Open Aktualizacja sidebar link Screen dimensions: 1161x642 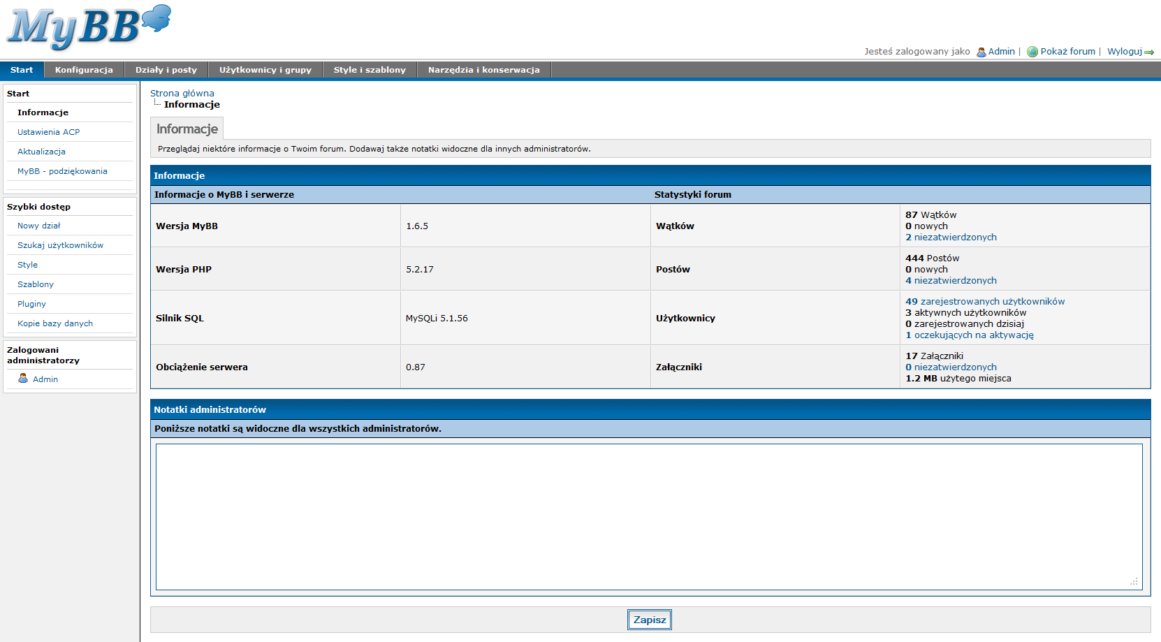(41, 152)
